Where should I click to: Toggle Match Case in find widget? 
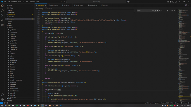(x=153, y=11)
